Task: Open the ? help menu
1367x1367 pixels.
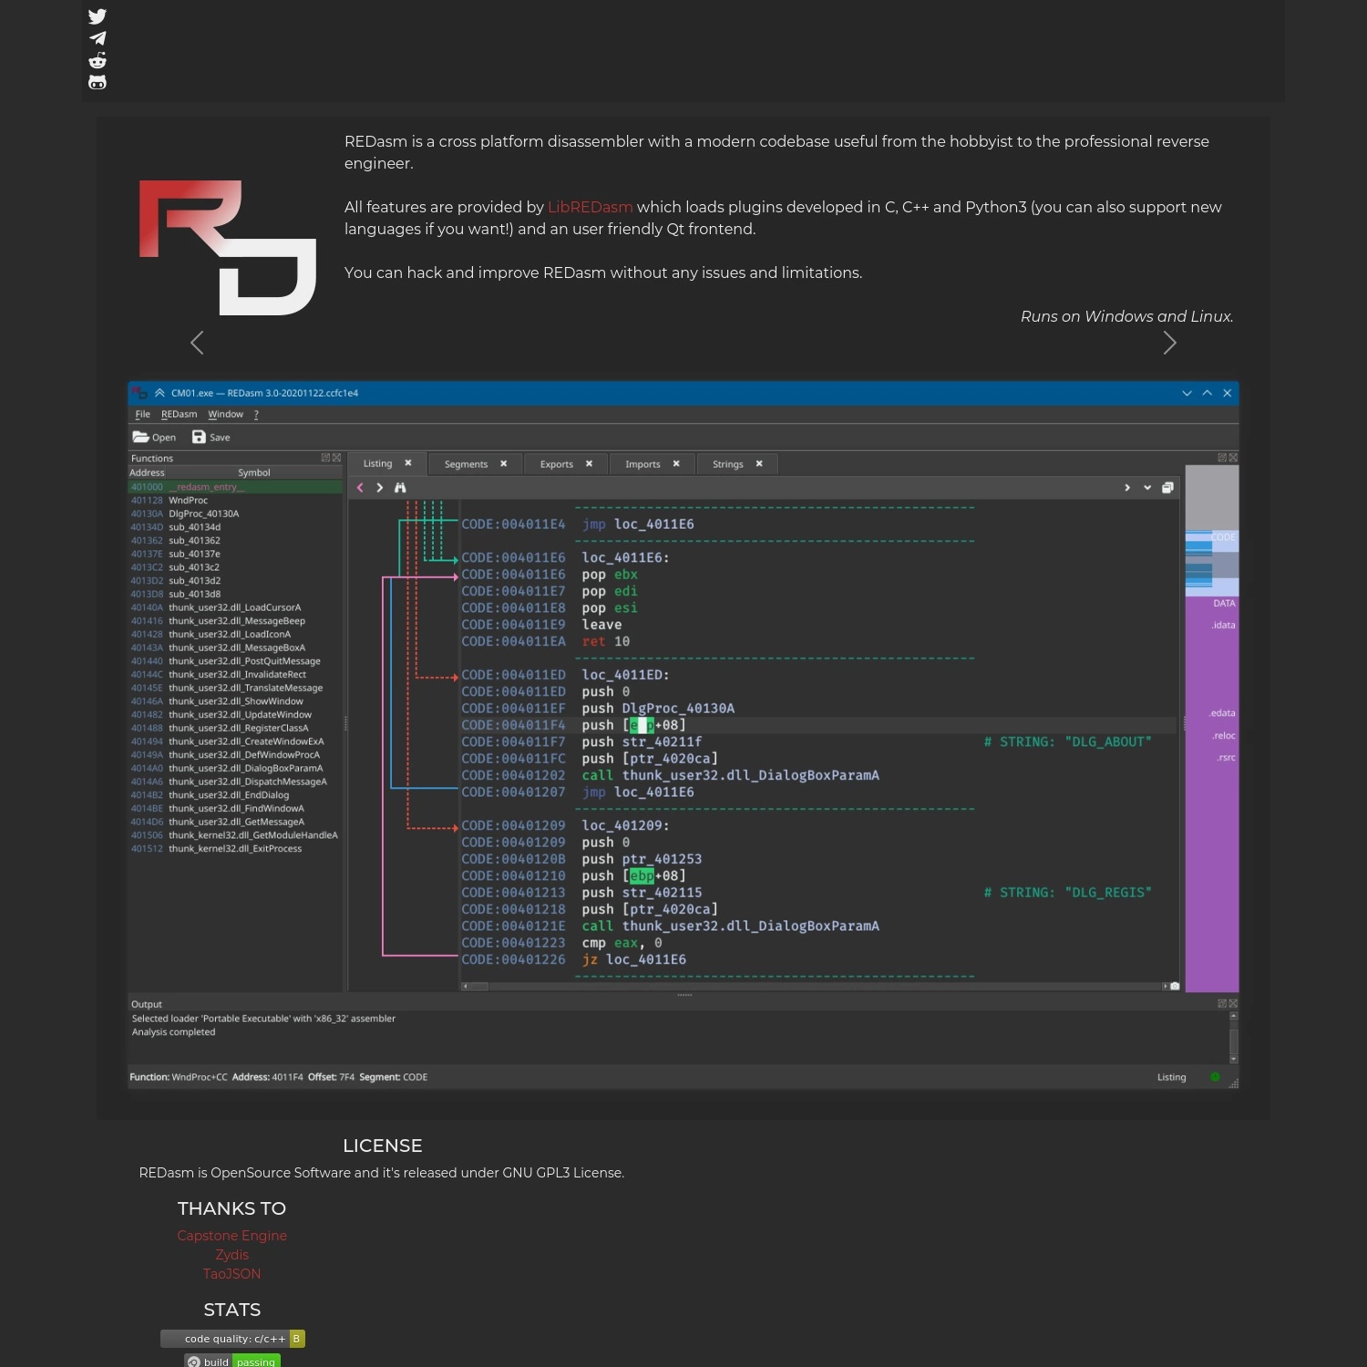Action: (x=256, y=415)
